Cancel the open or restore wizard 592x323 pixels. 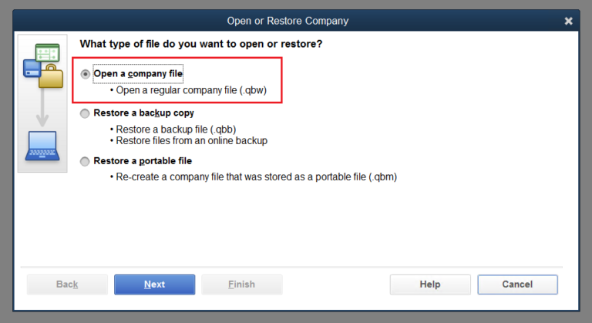517,284
